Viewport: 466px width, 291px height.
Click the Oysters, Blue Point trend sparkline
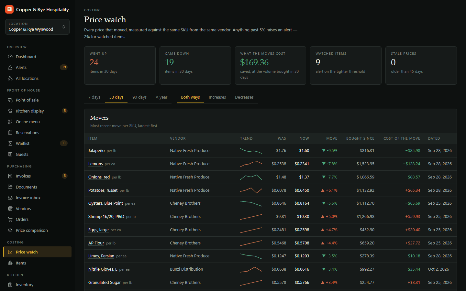251,203
